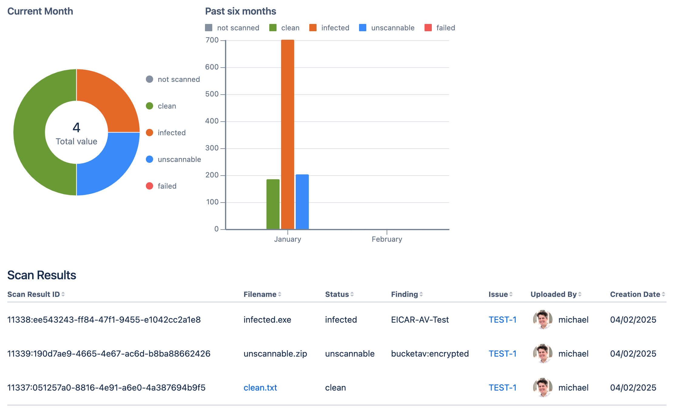
Task: Select the January bar in chart
Action: (x=287, y=136)
